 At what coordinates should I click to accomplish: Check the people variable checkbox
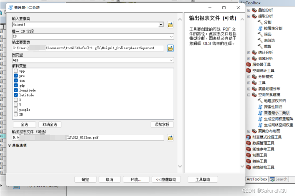point(16,109)
